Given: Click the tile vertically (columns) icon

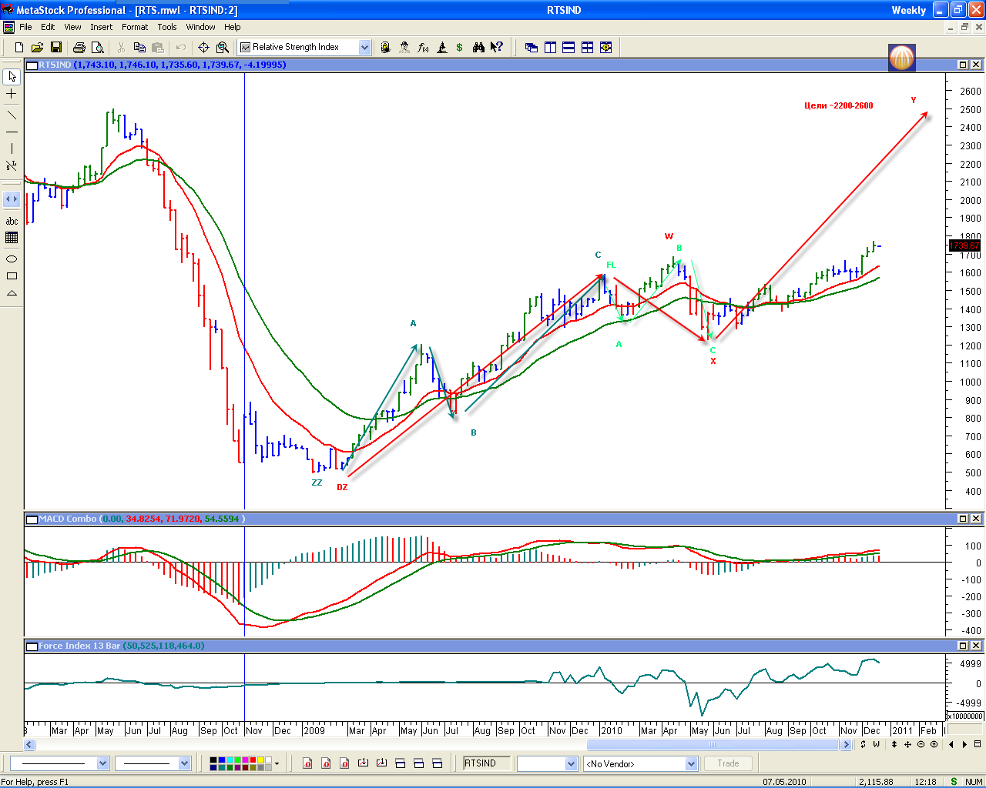Looking at the screenshot, I should 550,48.
